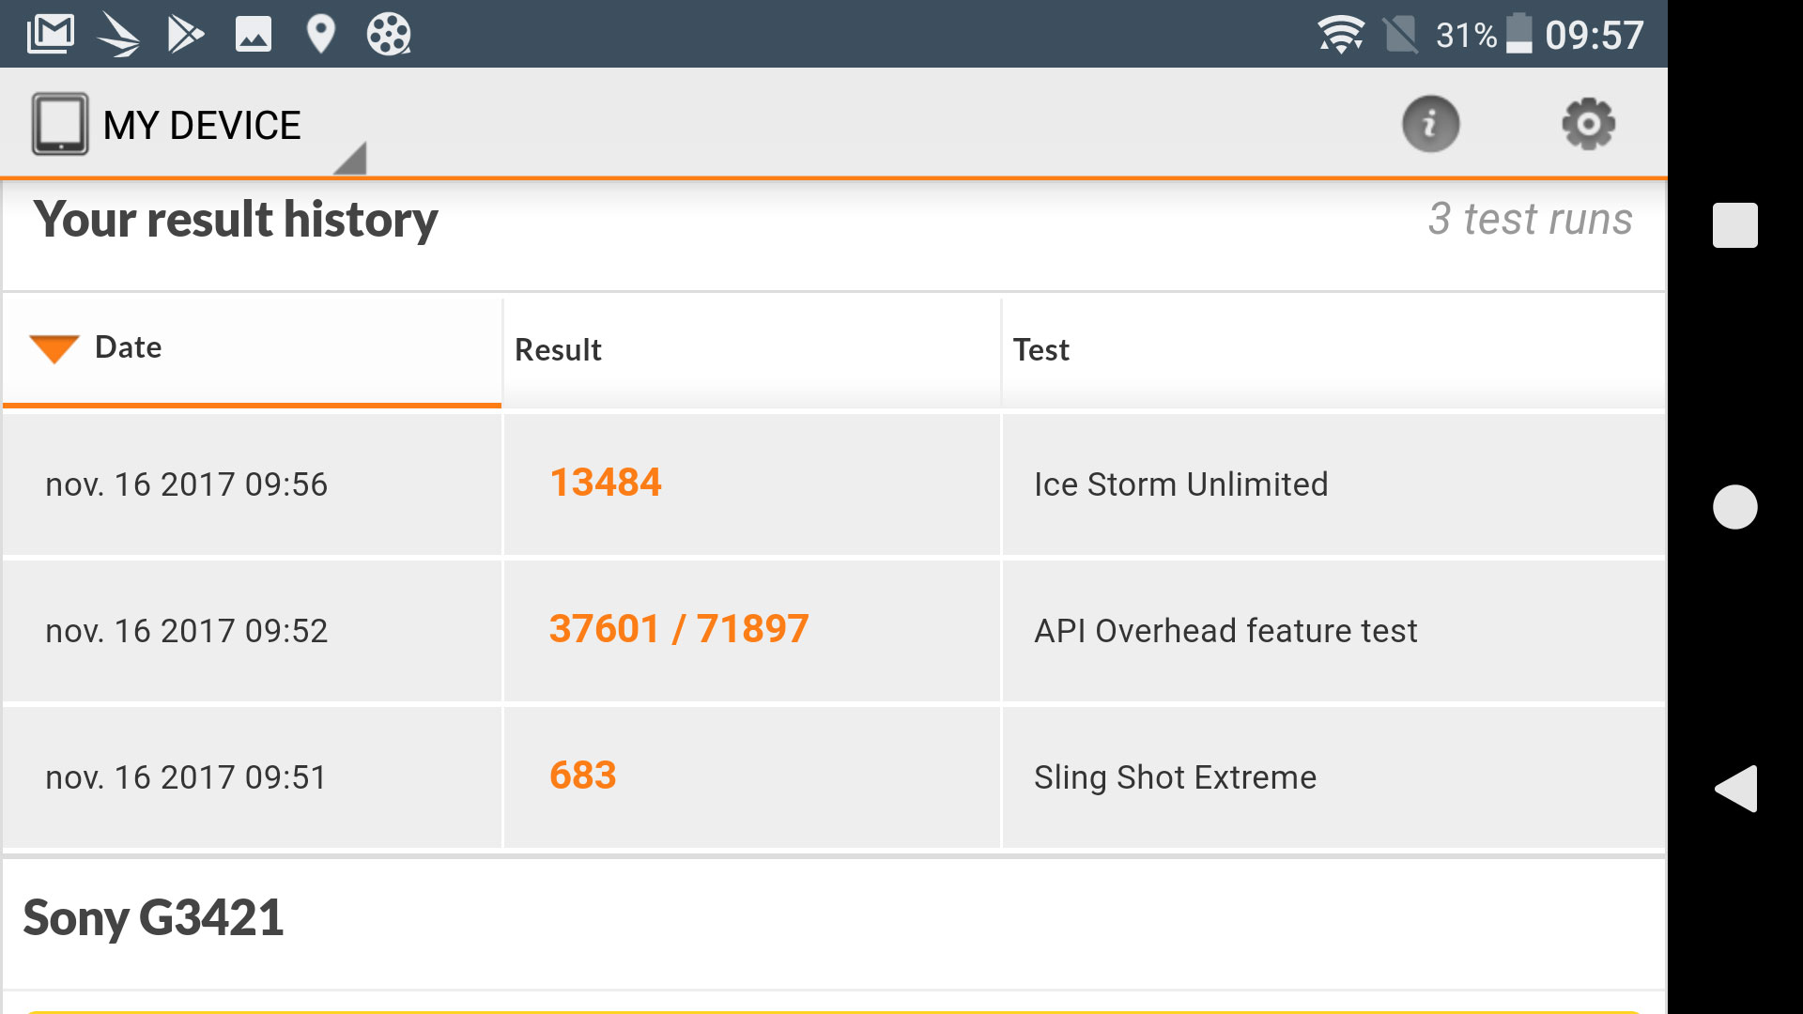Open the location pin status icon
The image size is (1803, 1014).
(320, 35)
